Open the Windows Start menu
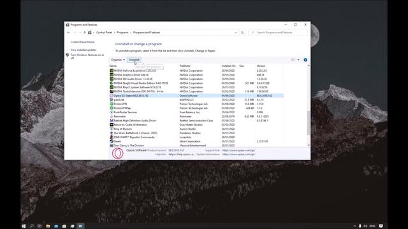Image resolution: width=408 pixels, height=229 pixels. coord(24,226)
